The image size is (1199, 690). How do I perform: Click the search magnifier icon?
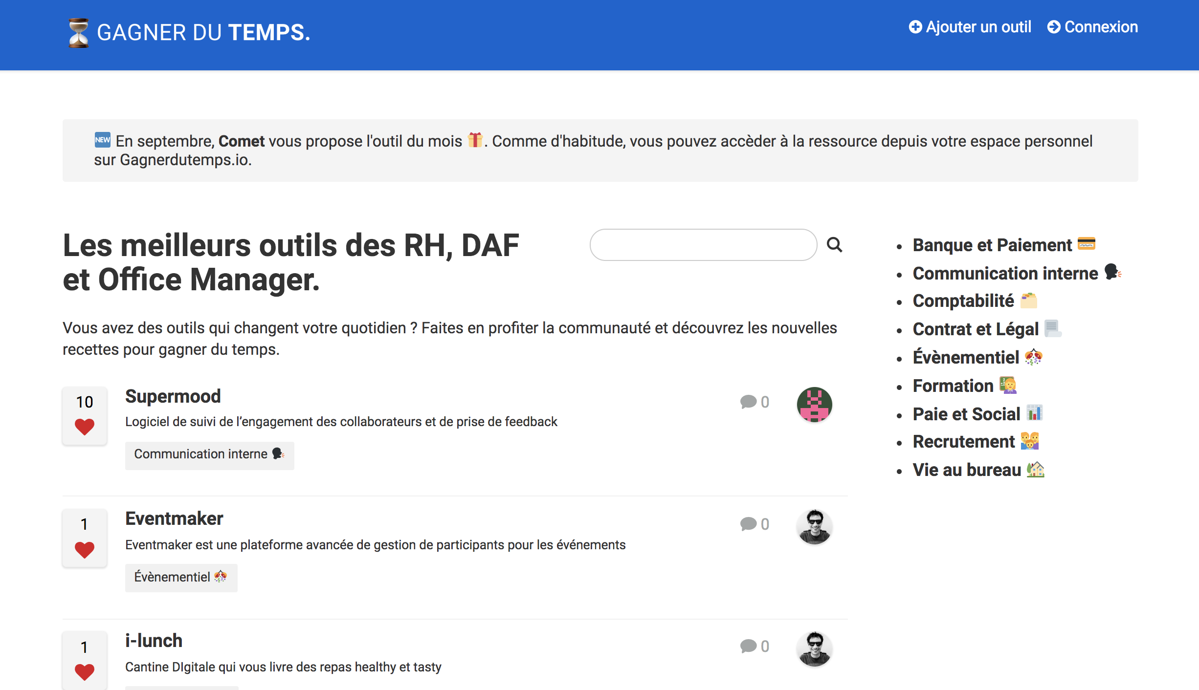(834, 244)
